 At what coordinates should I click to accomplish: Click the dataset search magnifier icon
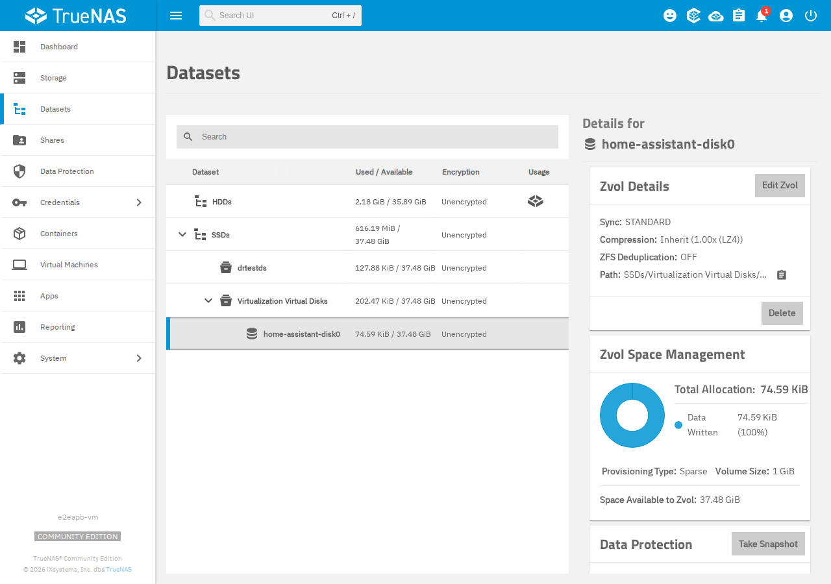coord(188,137)
